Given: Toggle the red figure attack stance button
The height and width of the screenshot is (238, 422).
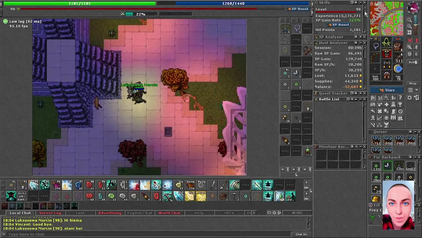Looking at the screenshot, I should (x=416, y=40).
